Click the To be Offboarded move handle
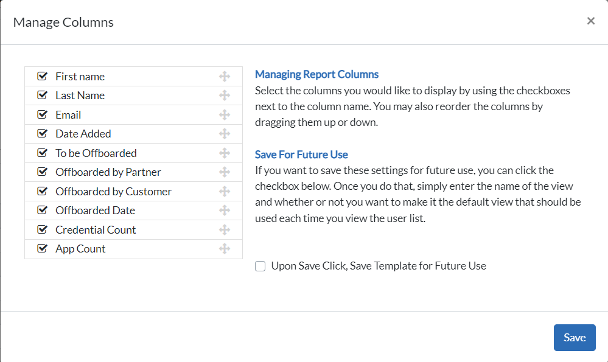Screen dimensions: 608x362 click(224, 153)
